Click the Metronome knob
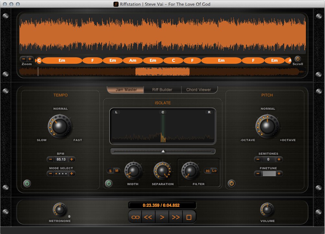 [60, 210]
